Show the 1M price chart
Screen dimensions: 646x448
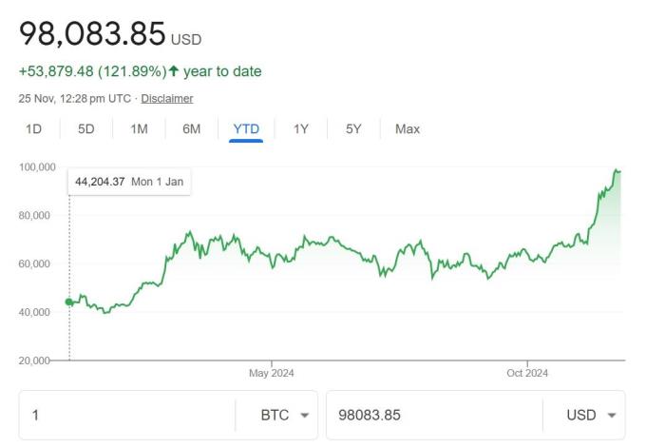[139, 129]
